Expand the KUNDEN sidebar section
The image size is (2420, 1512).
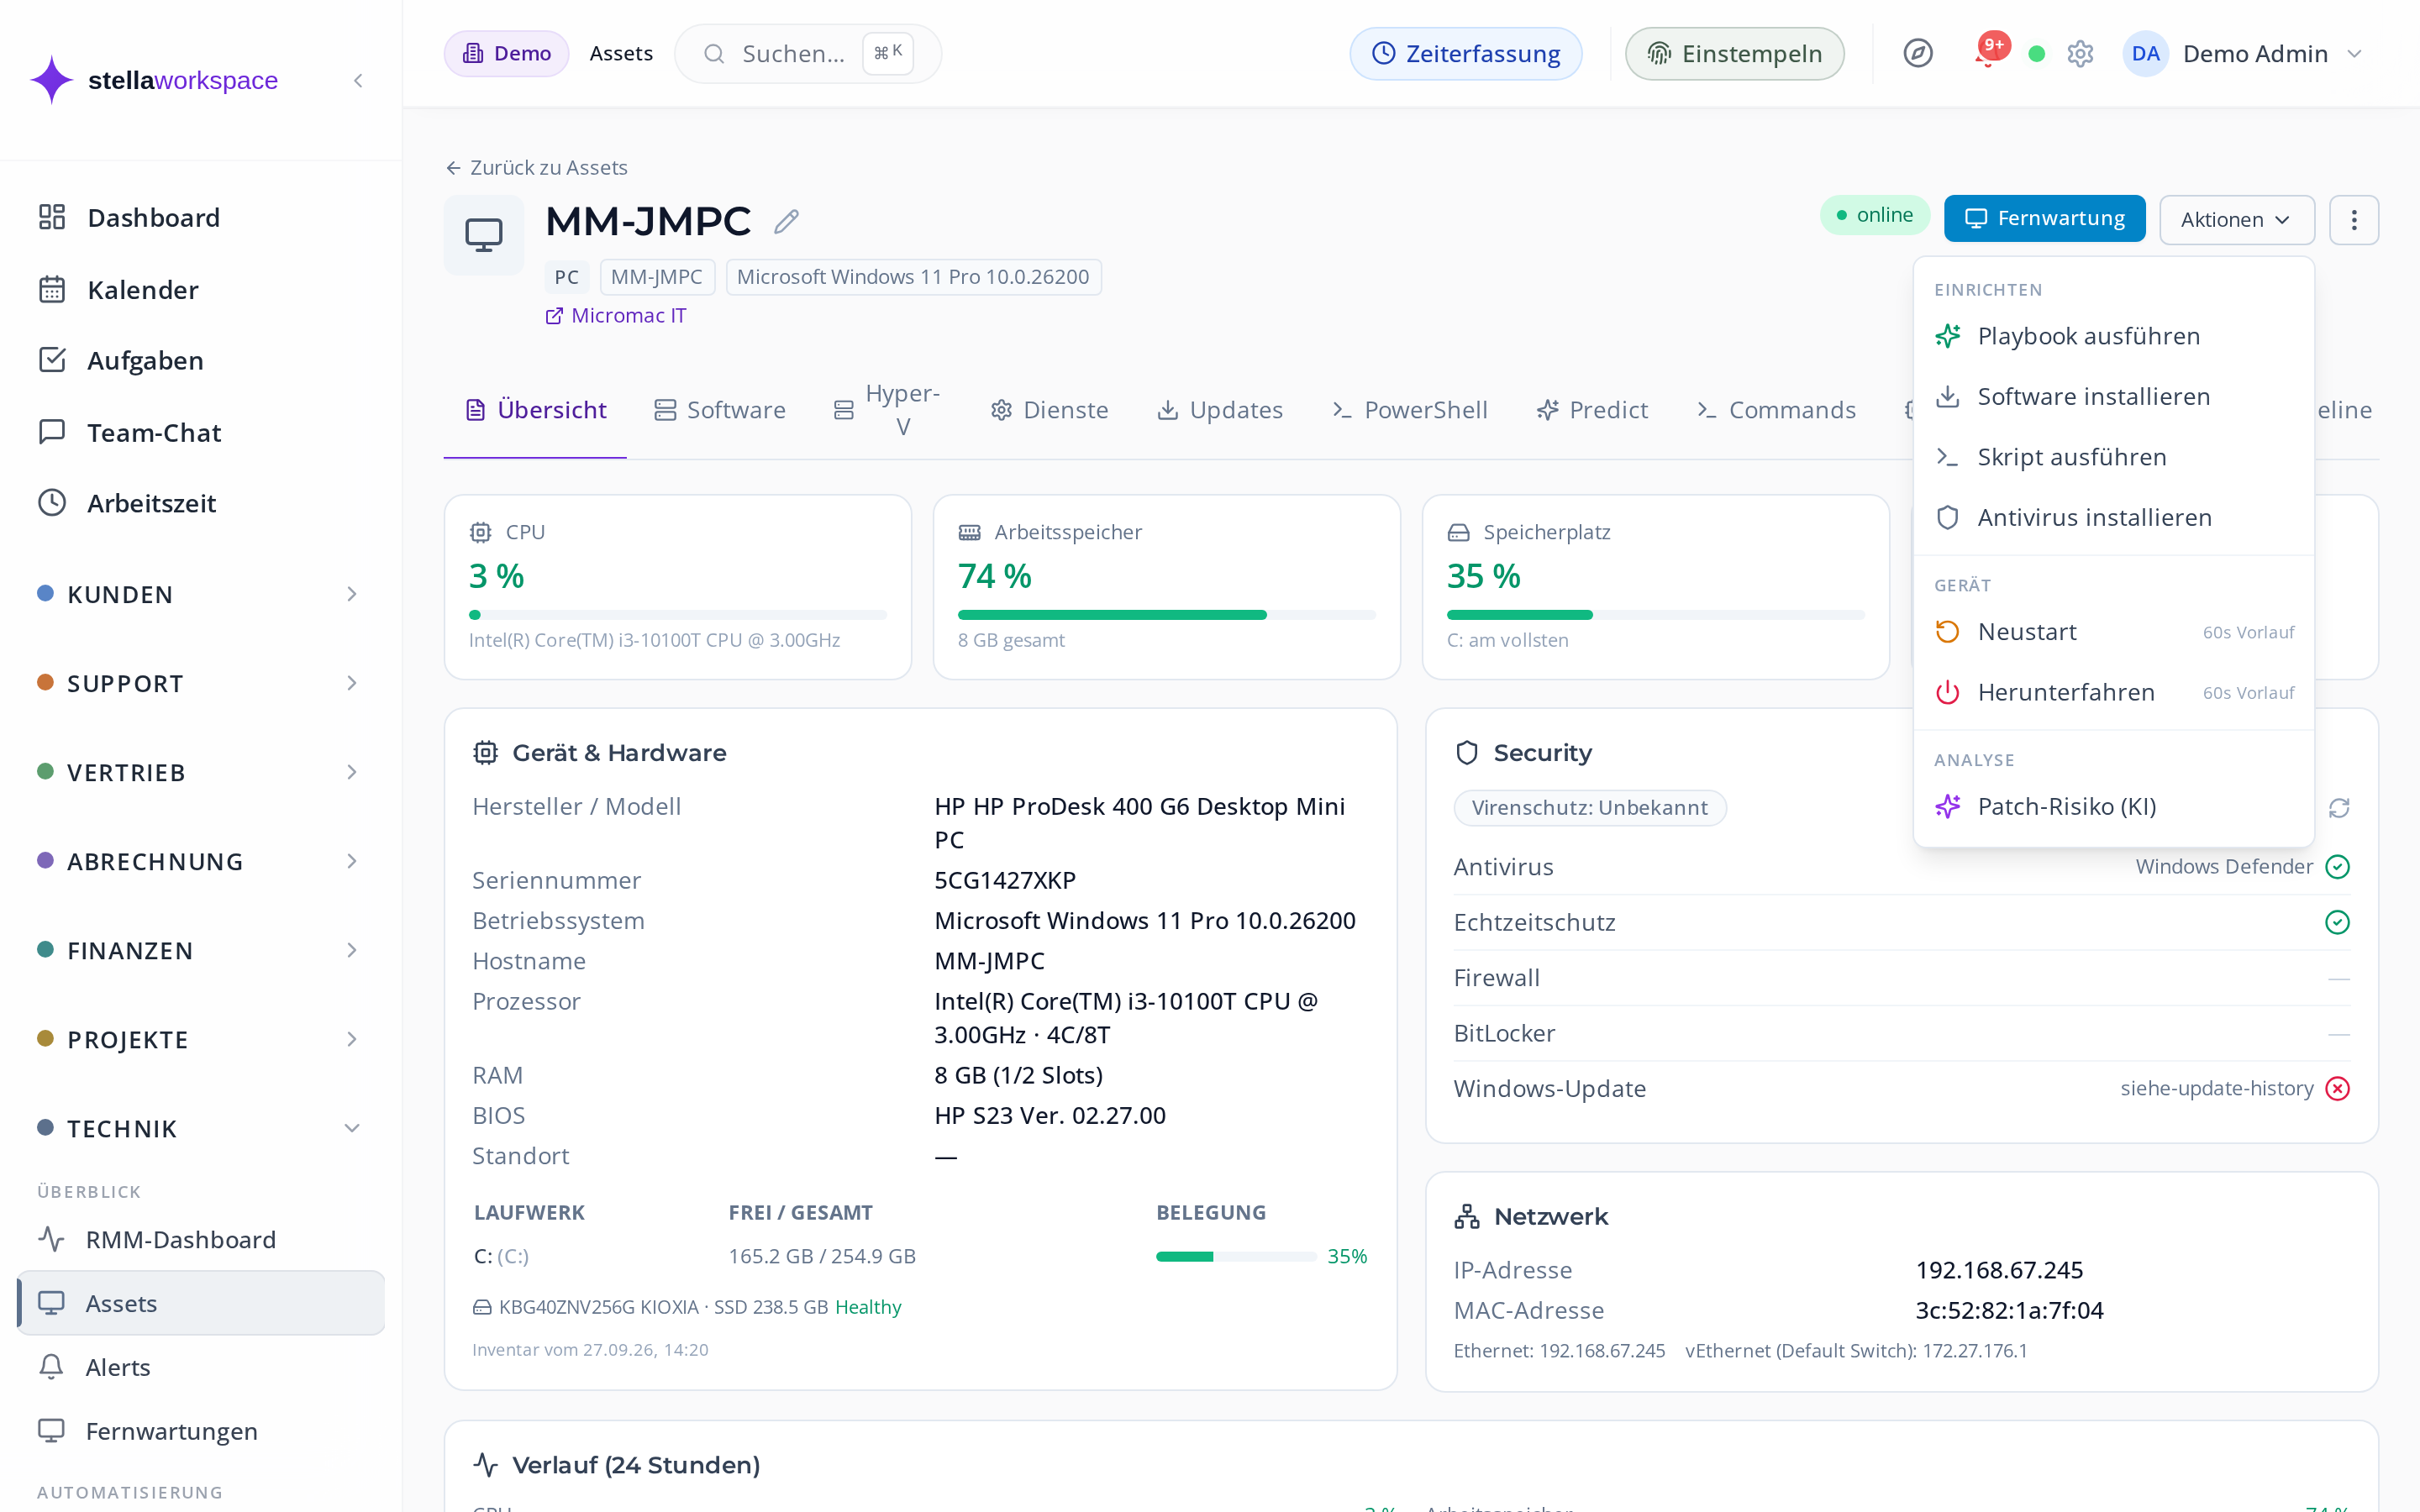pyautogui.click(x=200, y=594)
